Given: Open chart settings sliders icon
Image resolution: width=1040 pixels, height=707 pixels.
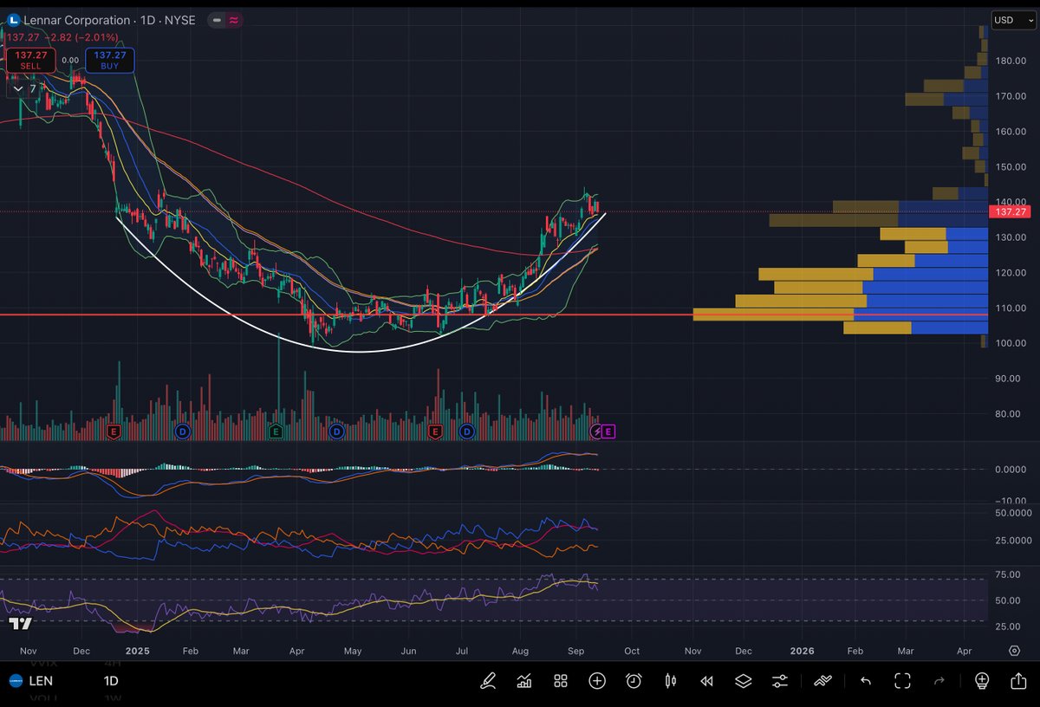Looking at the screenshot, I should pos(780,681).
